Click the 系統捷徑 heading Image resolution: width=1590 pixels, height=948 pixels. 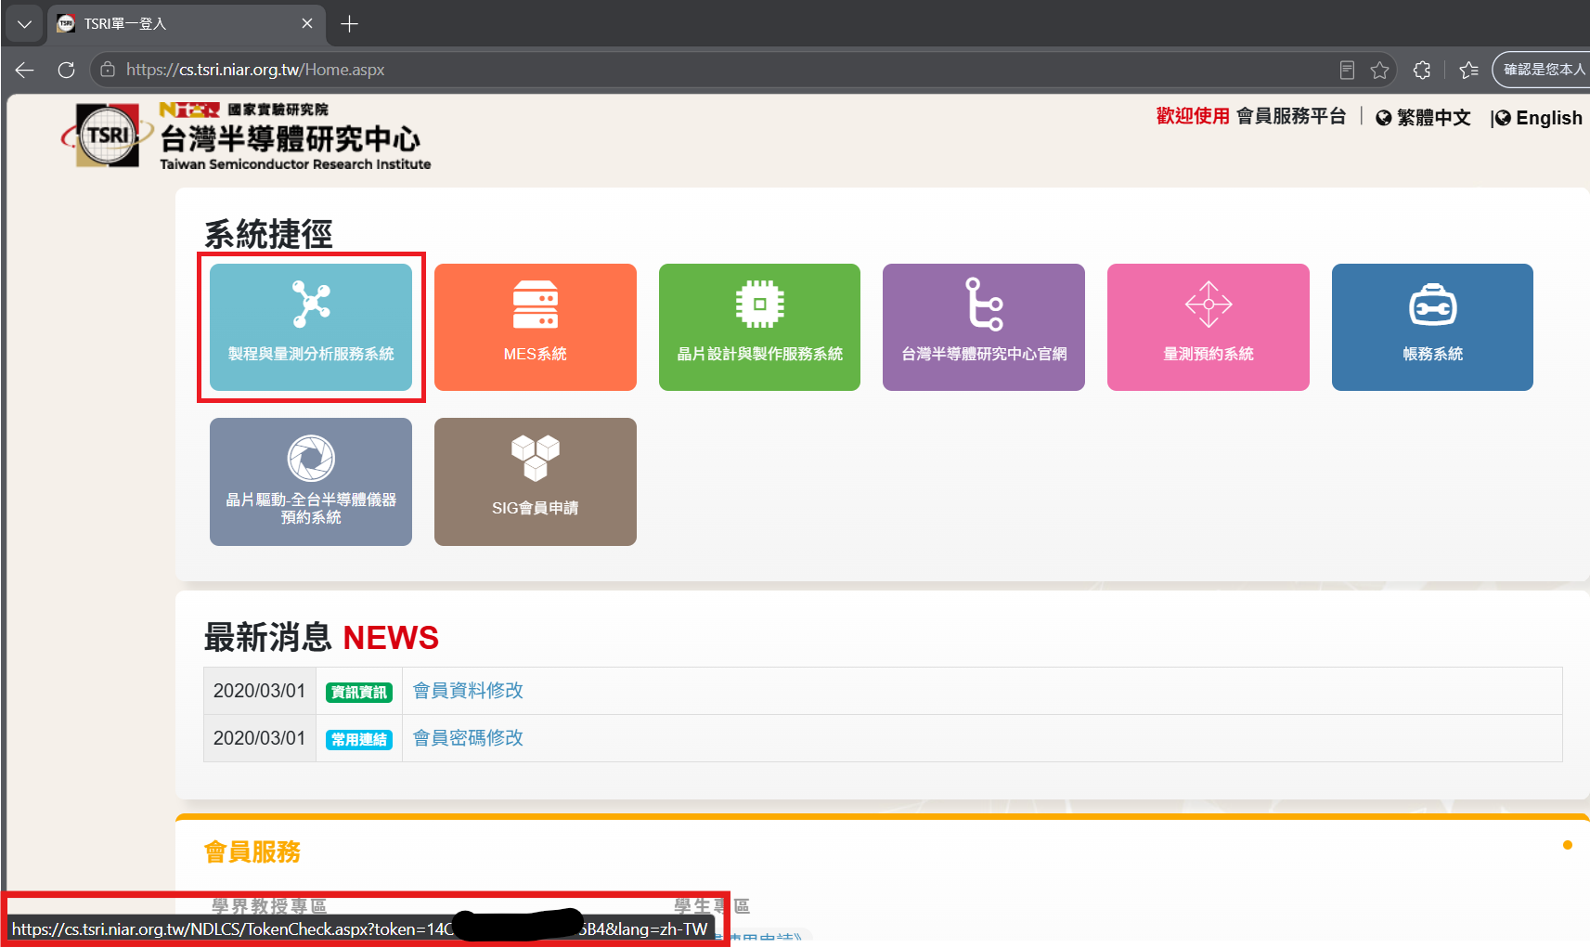(x=268, y=234)
